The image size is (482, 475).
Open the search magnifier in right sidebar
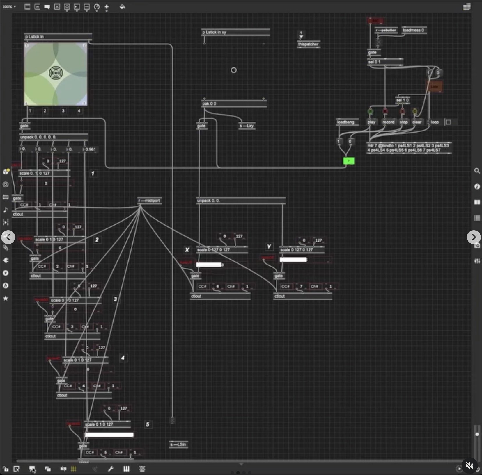477,171
